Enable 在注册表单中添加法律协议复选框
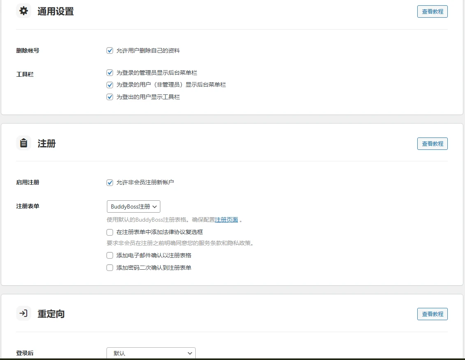Image resolution: width=465 pixels, height=360 pixels. [x=110, y=232]
